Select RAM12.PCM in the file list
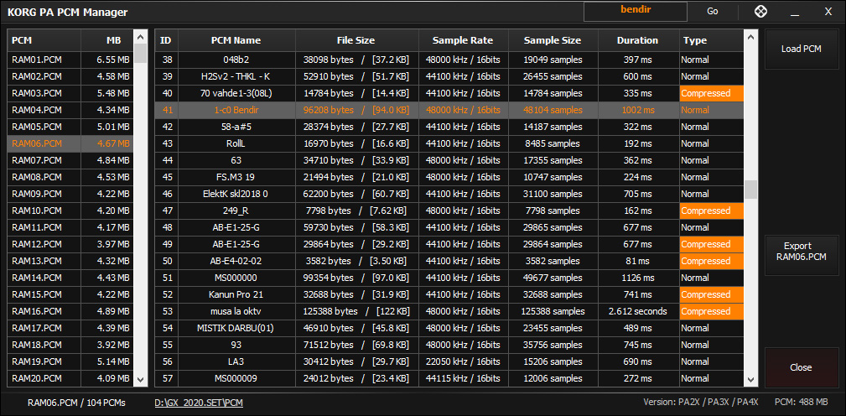 (70, 244)
